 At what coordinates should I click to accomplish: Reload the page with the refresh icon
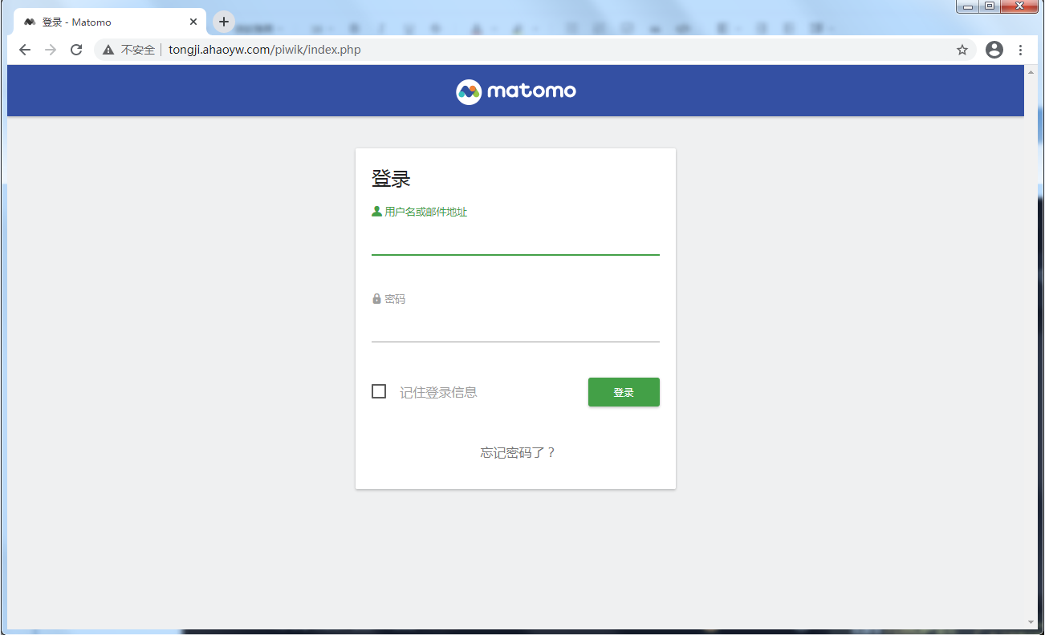(x=76, y=50)
